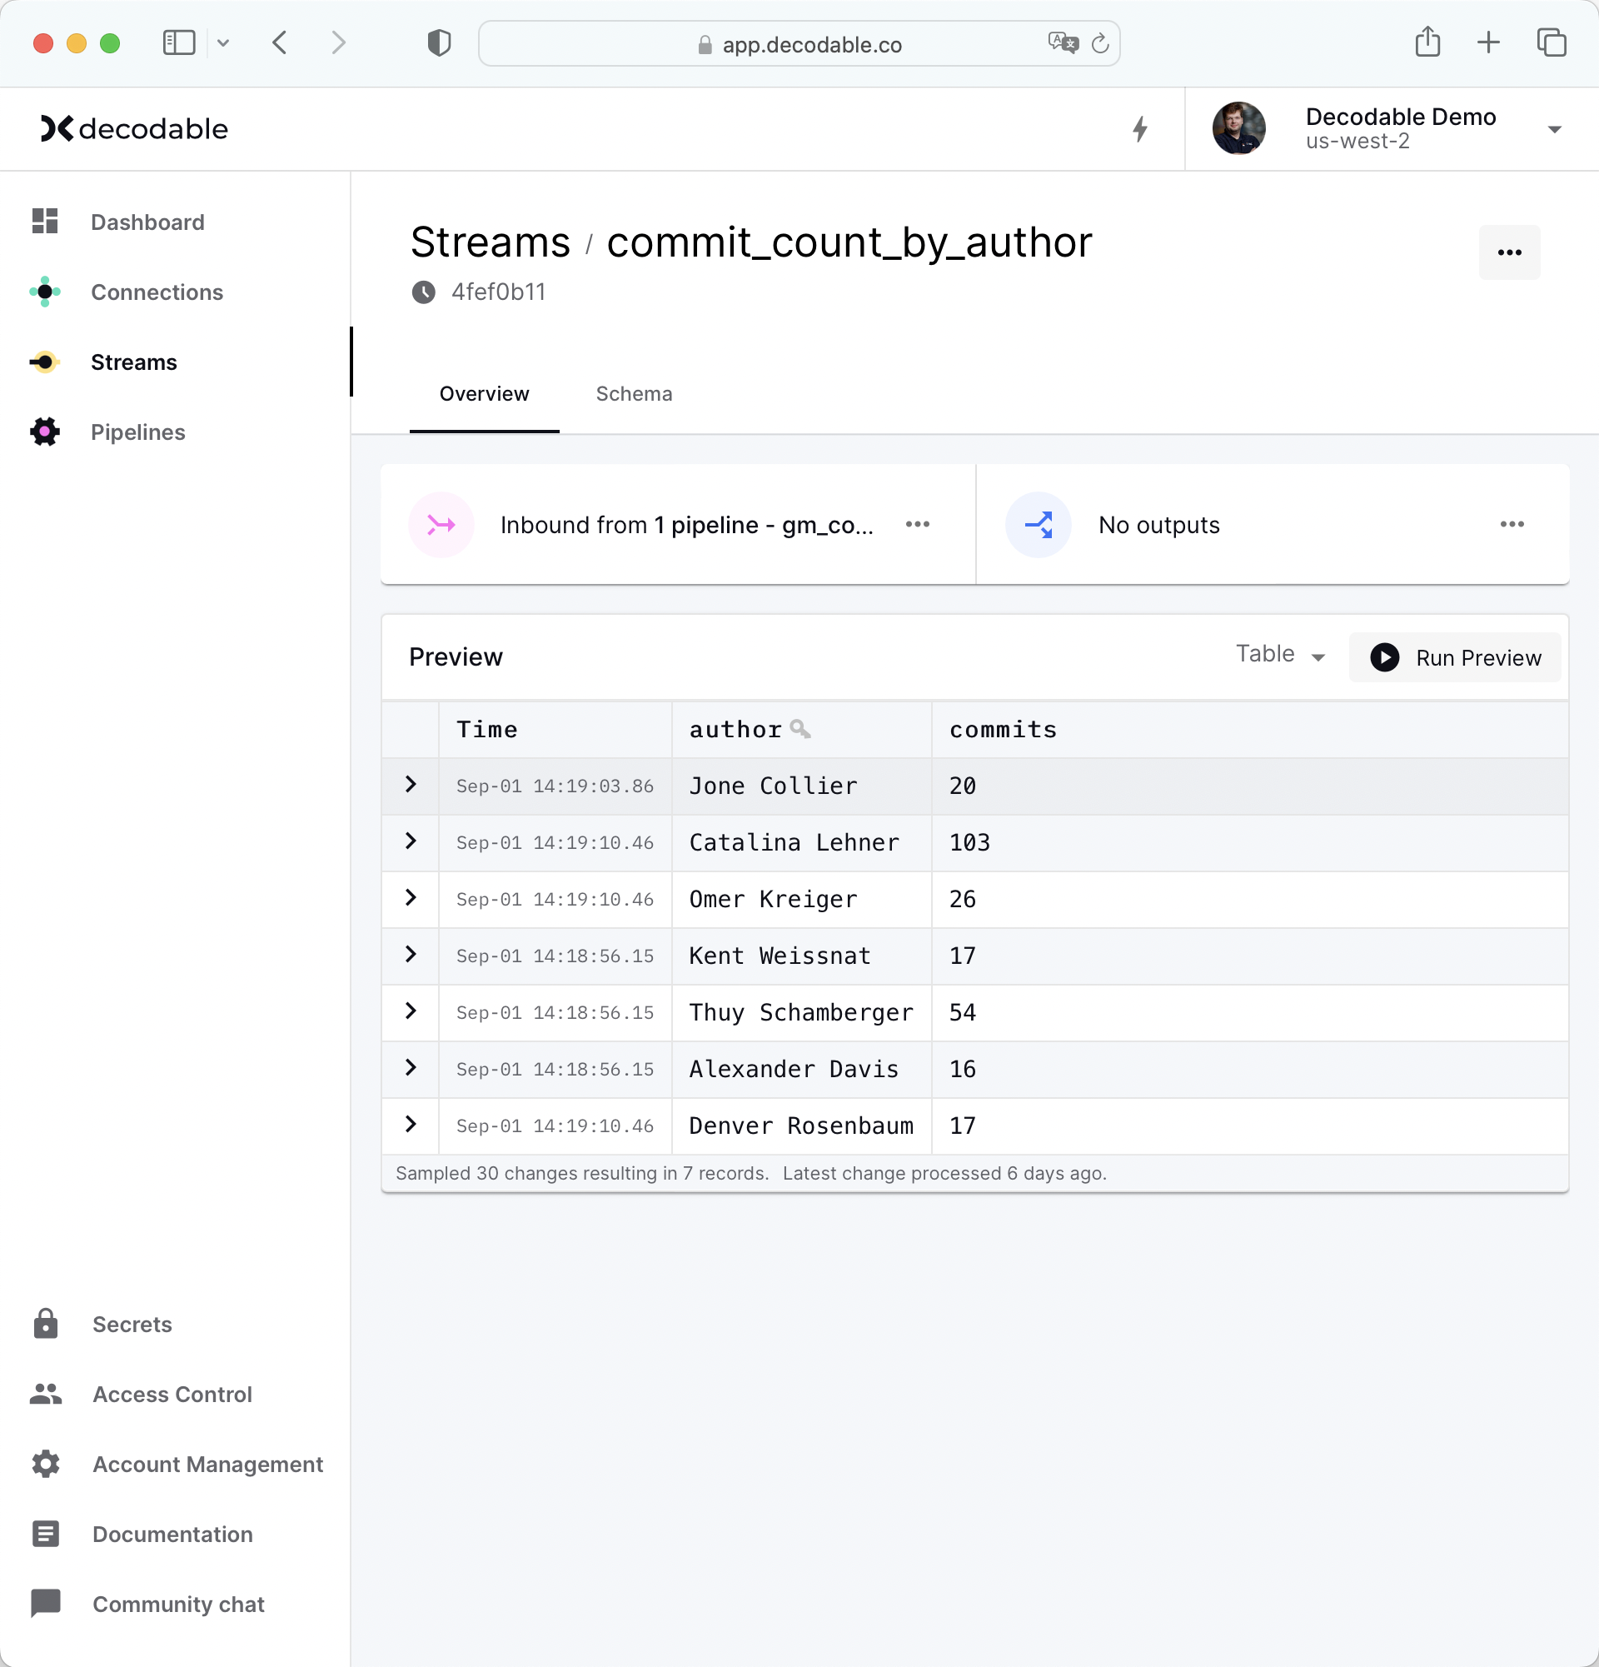Click the lock icon next to Secrets
The image size is (1599, 1667).
click(45, 1325)
